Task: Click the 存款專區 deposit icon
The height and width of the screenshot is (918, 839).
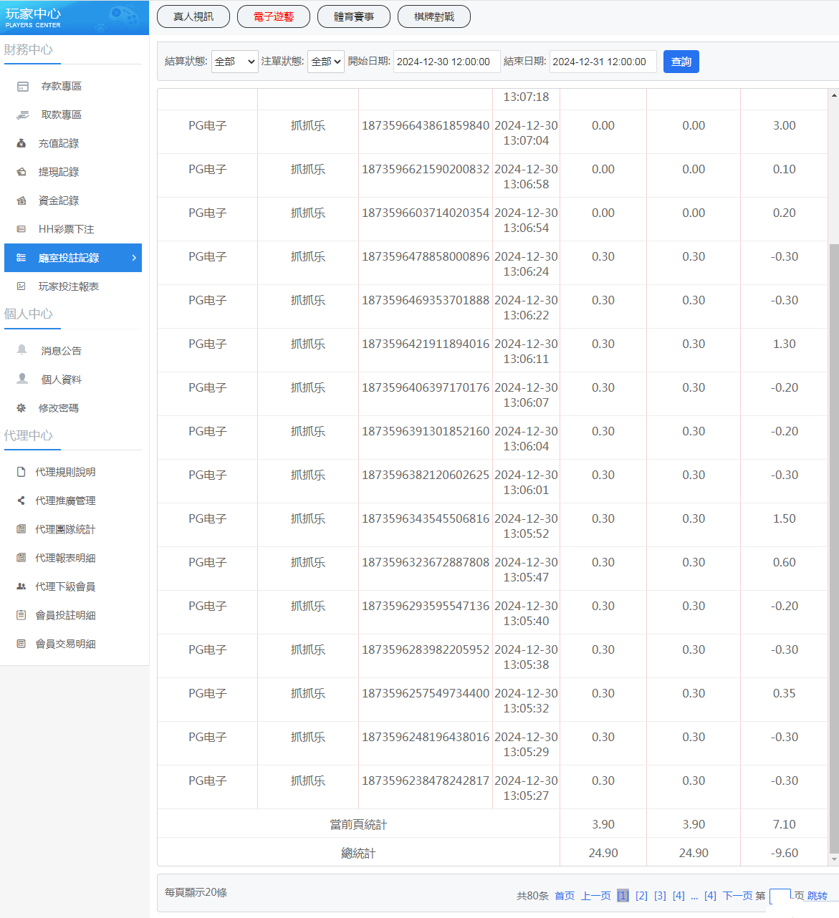Action: click(x=23, y=87)
